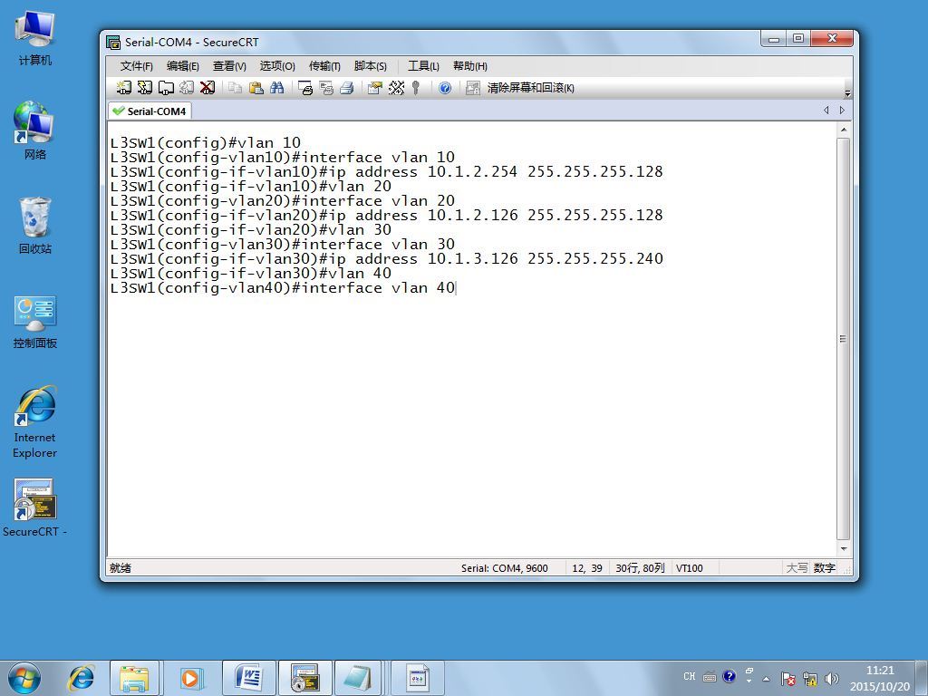
Task: Click the Quick Connect lightning icon
Action: [145, 88]
